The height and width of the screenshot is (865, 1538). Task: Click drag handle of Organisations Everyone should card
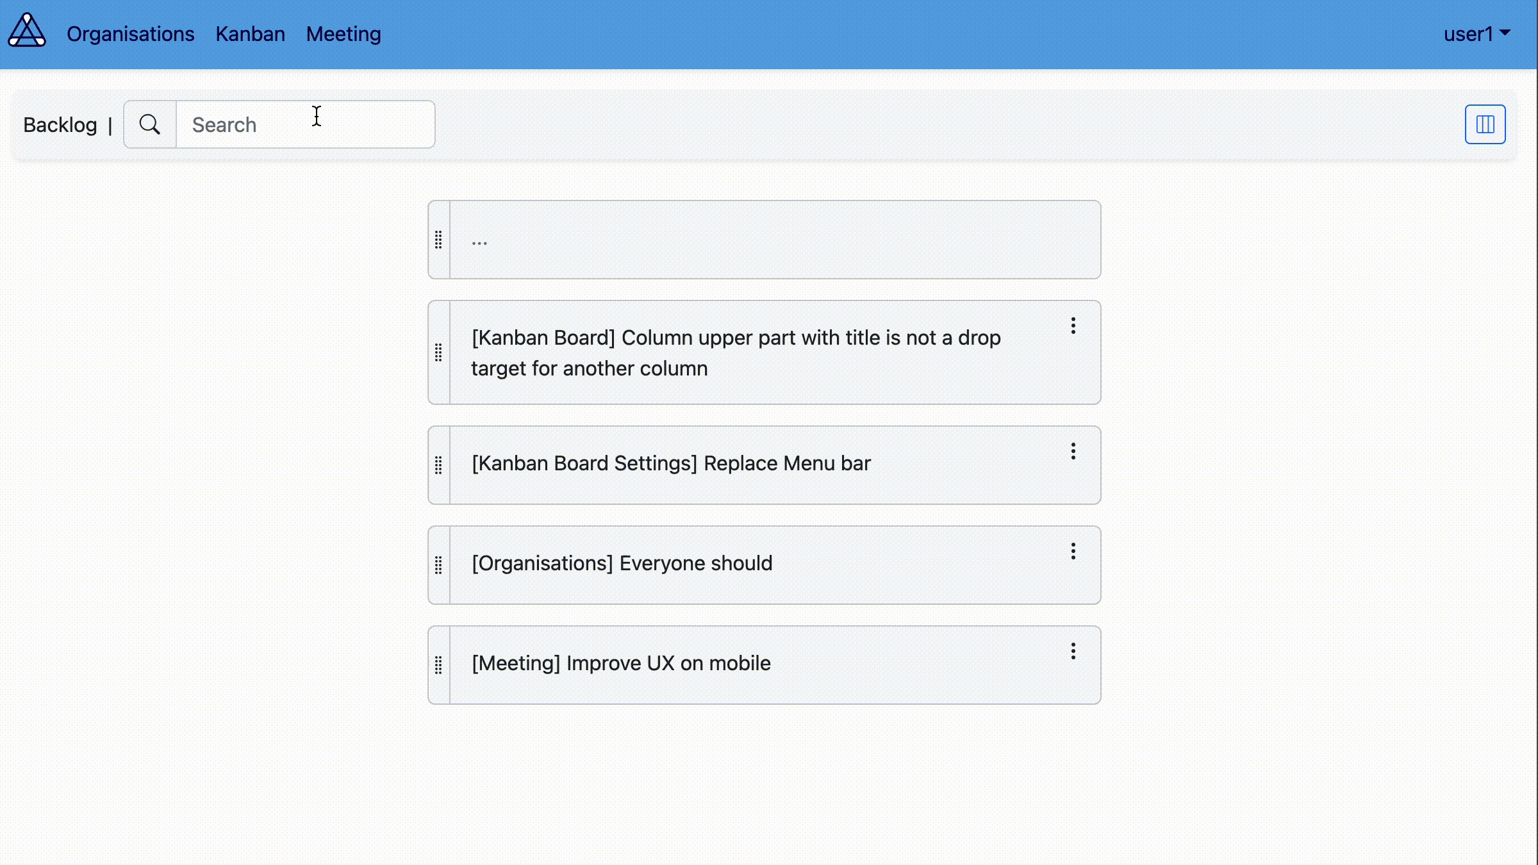pyautogui.click(x=438, y=565)
